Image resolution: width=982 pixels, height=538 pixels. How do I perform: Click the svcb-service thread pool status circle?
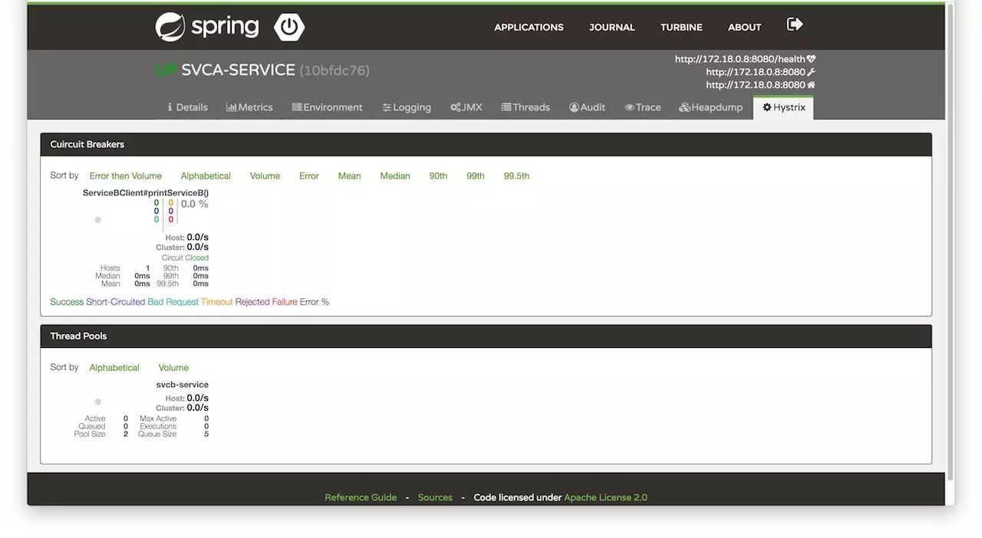[x=97, y=402]
